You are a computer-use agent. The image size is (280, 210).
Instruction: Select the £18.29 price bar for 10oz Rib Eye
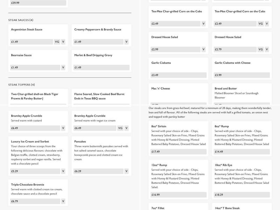point(241,195)
